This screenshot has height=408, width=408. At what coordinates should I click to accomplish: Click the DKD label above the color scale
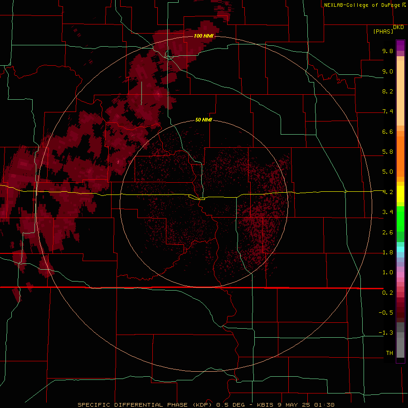pyautogui.click(x=398, y=27)
